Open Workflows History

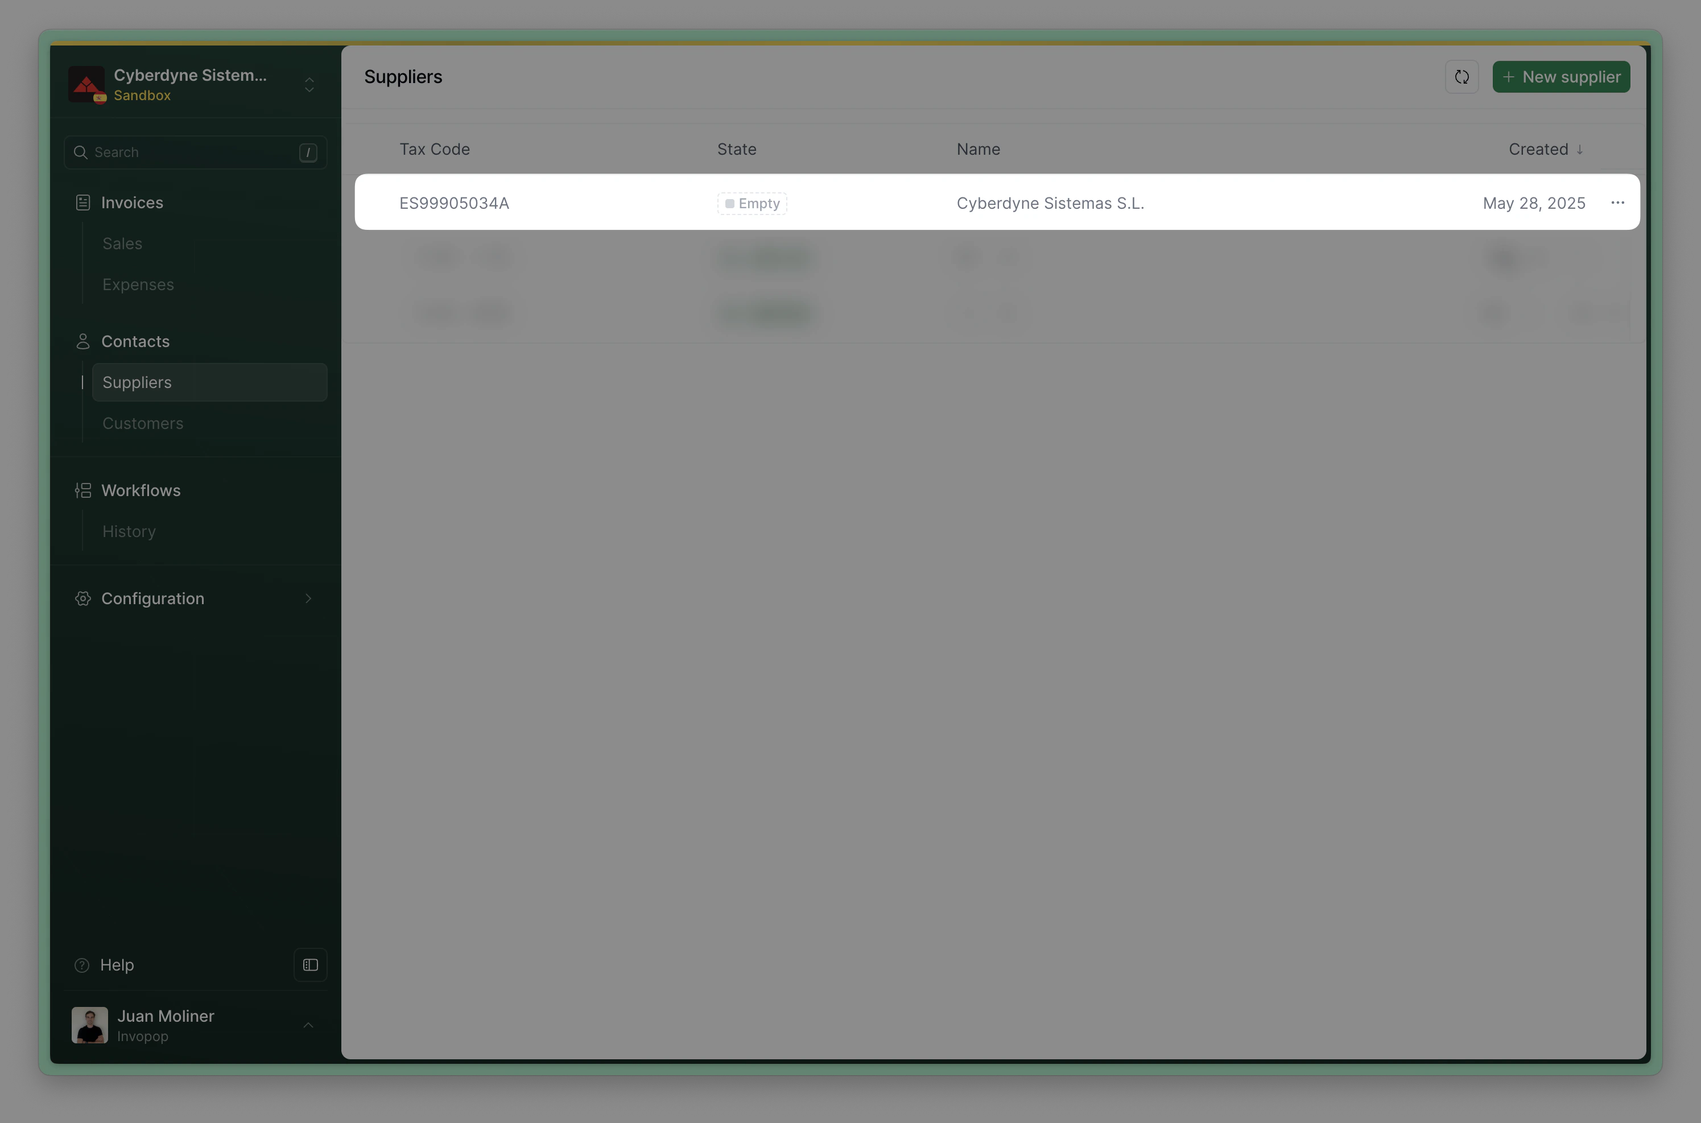[129, 531]
